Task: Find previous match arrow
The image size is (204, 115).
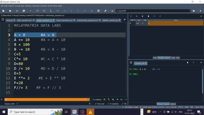Action: click(109, 99)
